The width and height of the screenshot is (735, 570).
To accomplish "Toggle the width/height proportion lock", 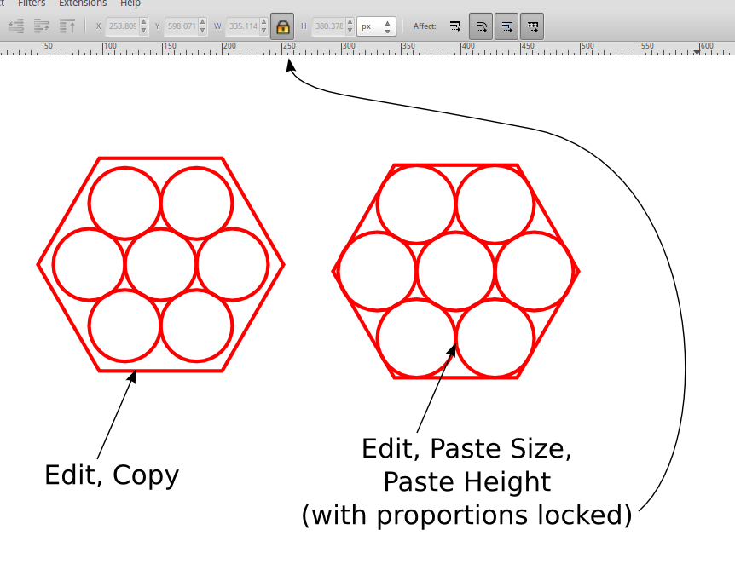I will click(282, 26).
